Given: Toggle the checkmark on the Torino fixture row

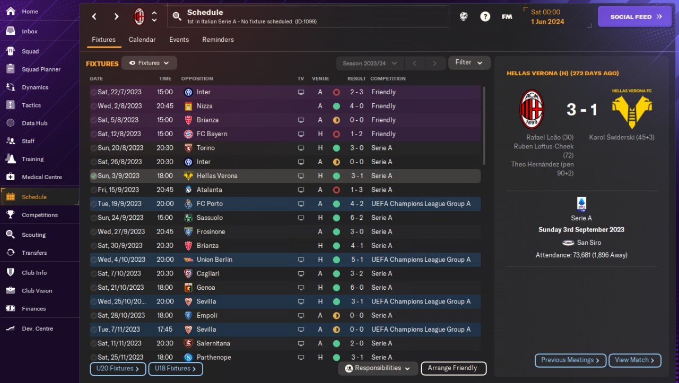Looking at the screenshot, I should [x=93, y=148].
